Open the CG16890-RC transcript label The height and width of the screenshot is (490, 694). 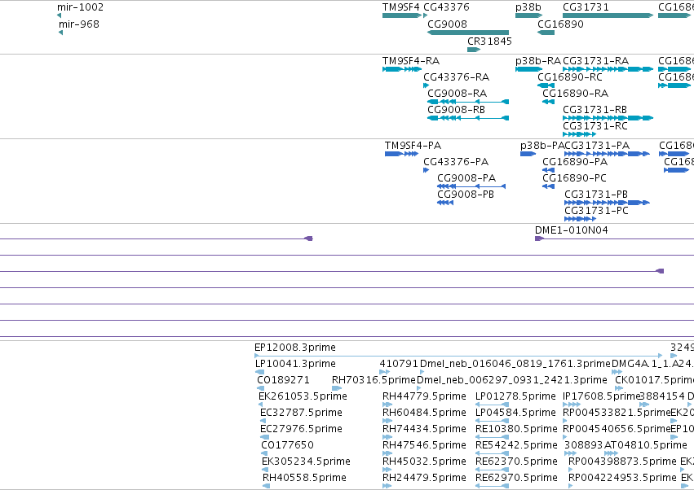pos(569,77)
